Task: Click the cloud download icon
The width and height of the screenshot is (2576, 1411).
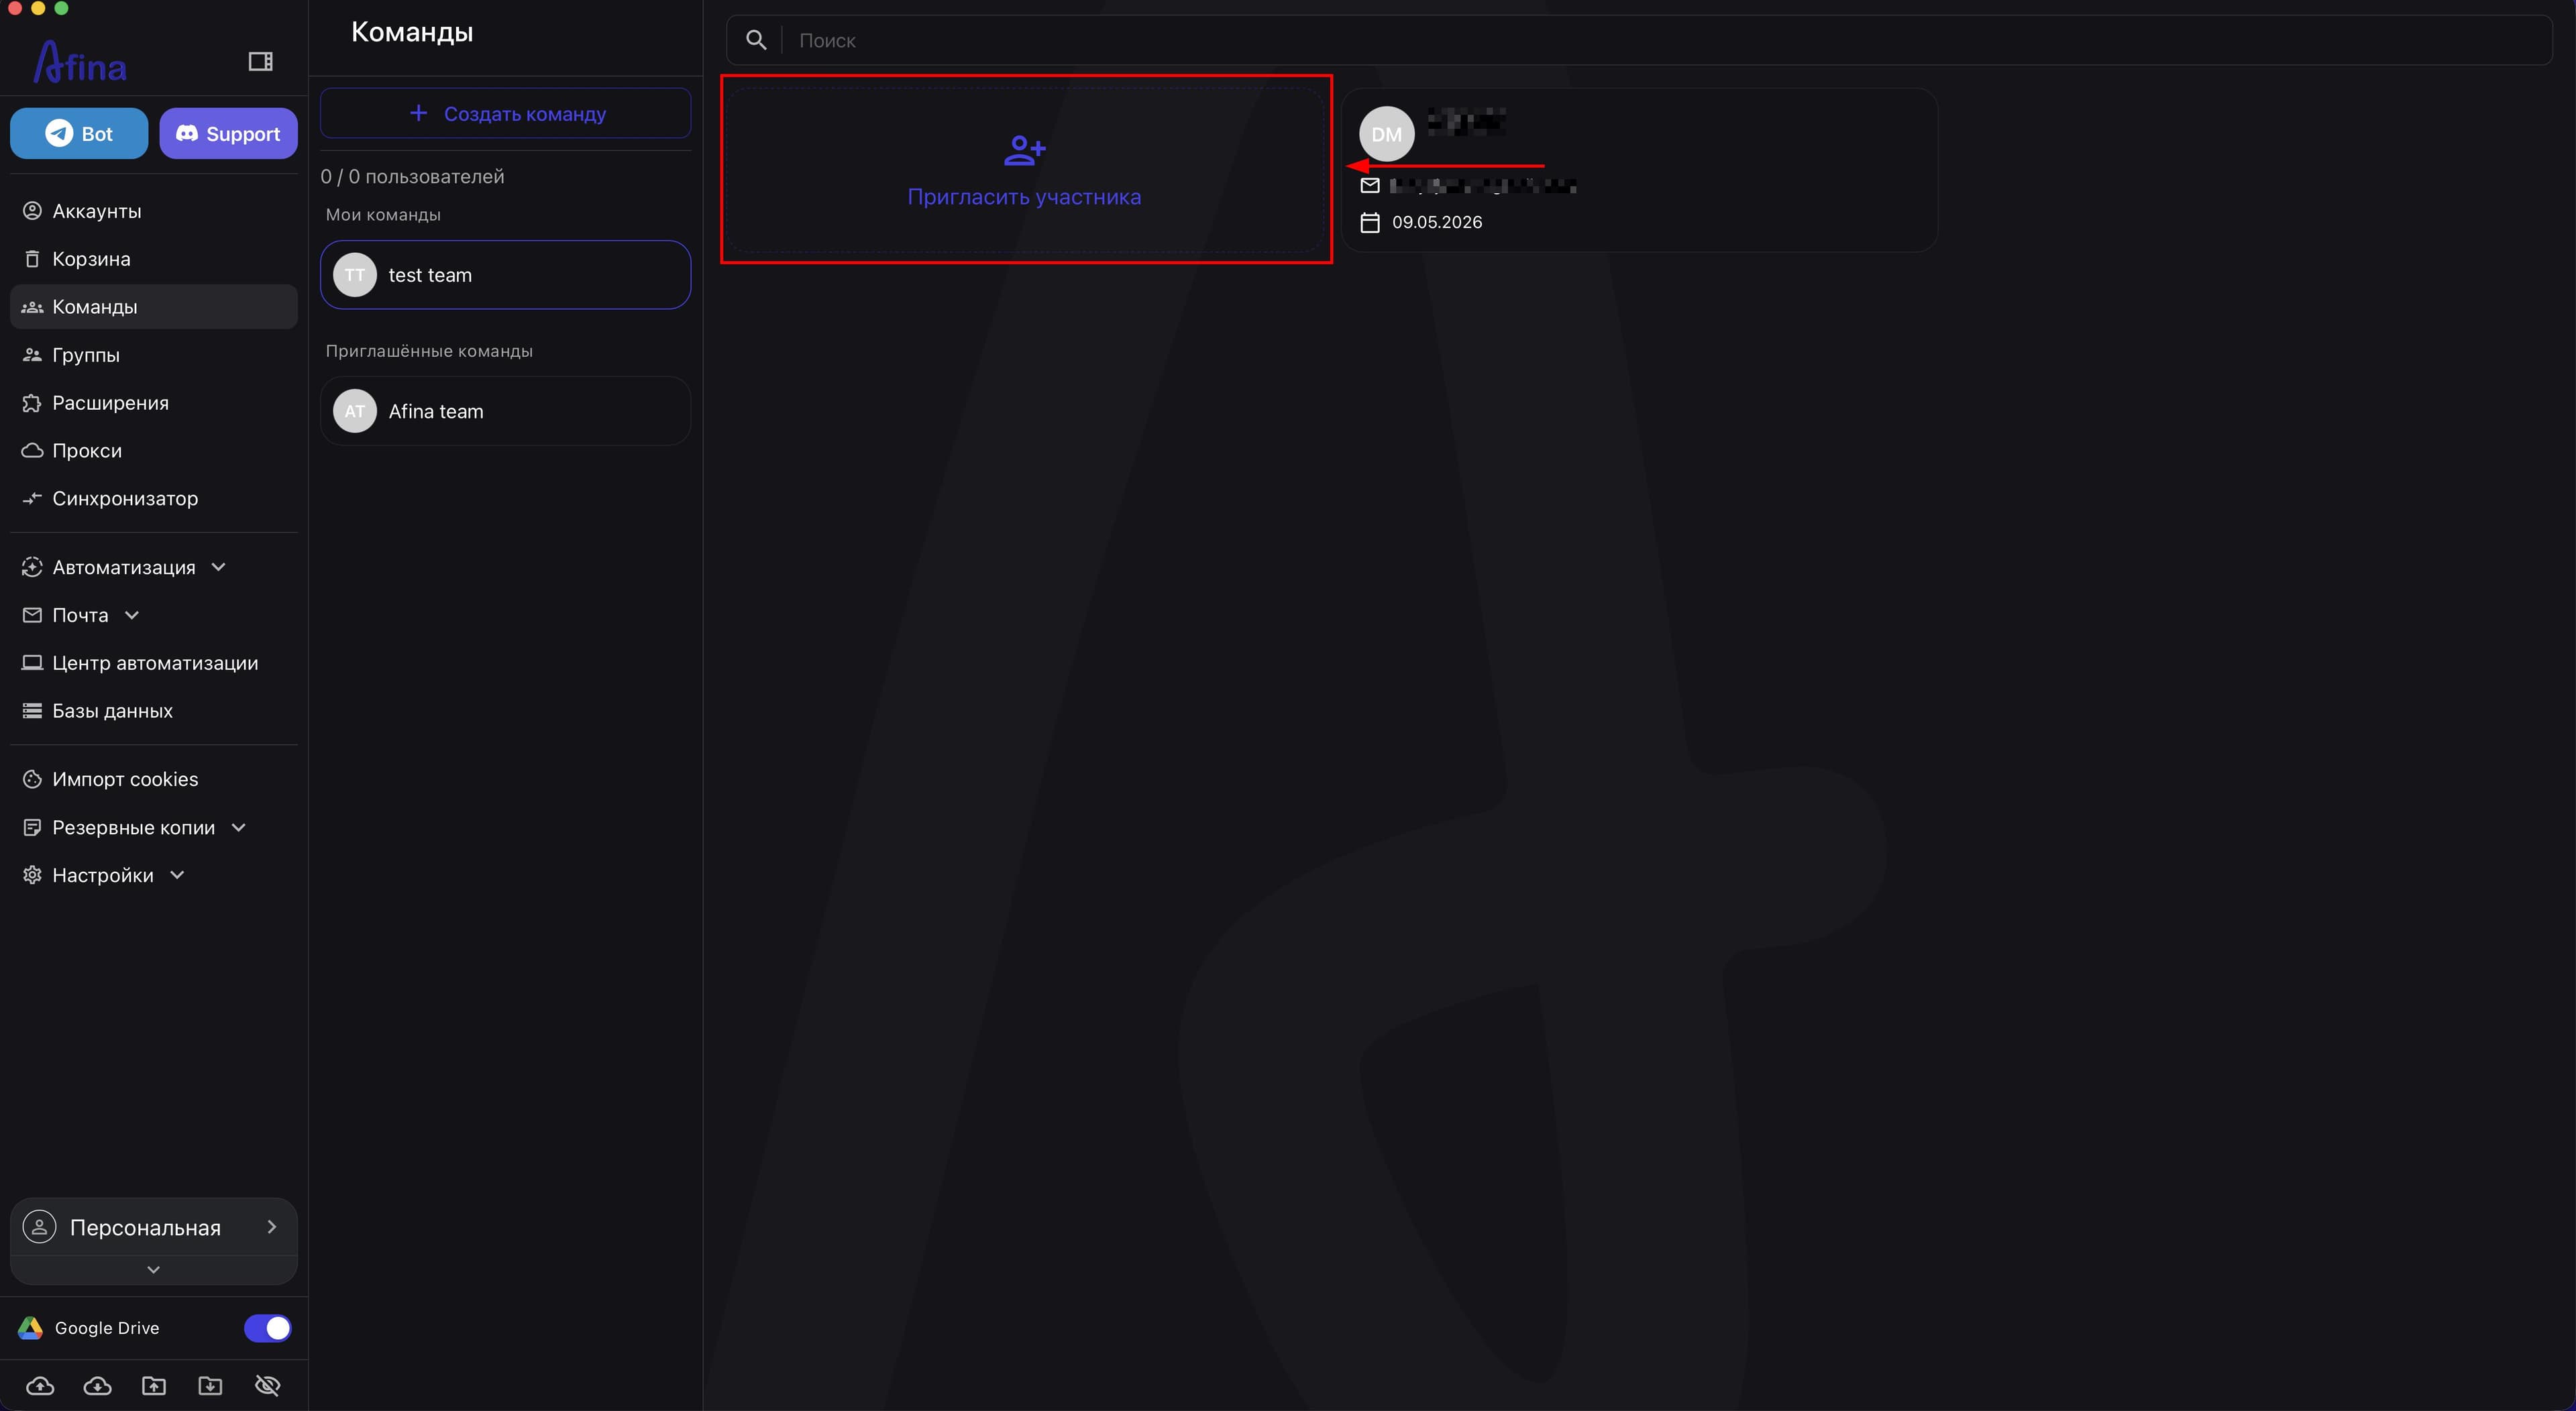Action: [x=97, y=1386]
